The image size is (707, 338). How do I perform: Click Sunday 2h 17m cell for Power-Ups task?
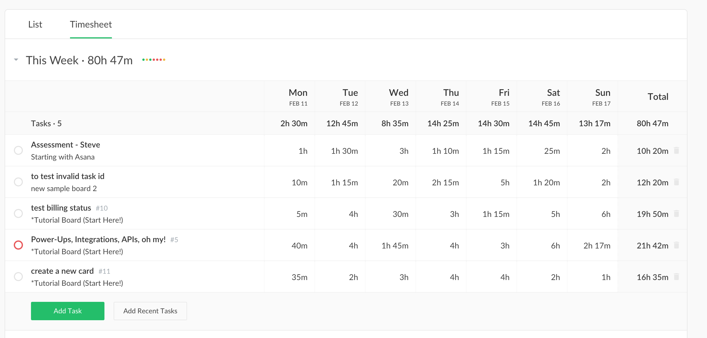click(597, 246)
